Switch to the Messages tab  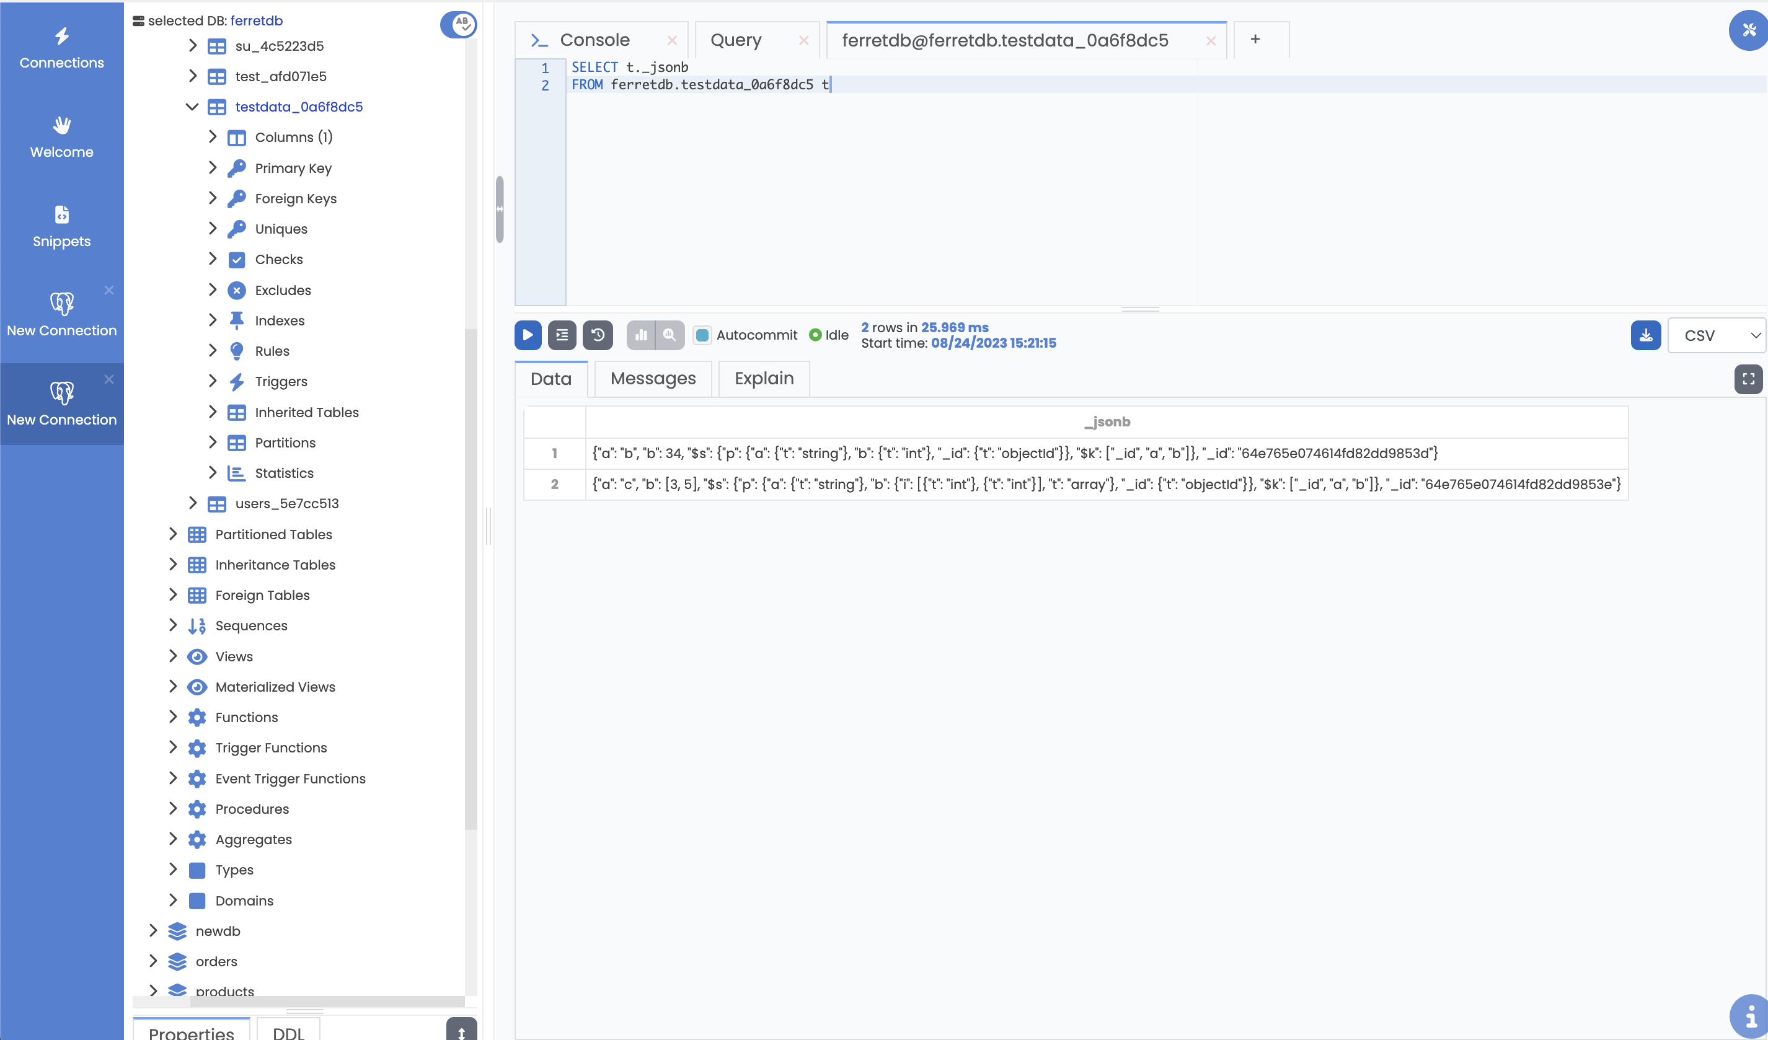653,377
